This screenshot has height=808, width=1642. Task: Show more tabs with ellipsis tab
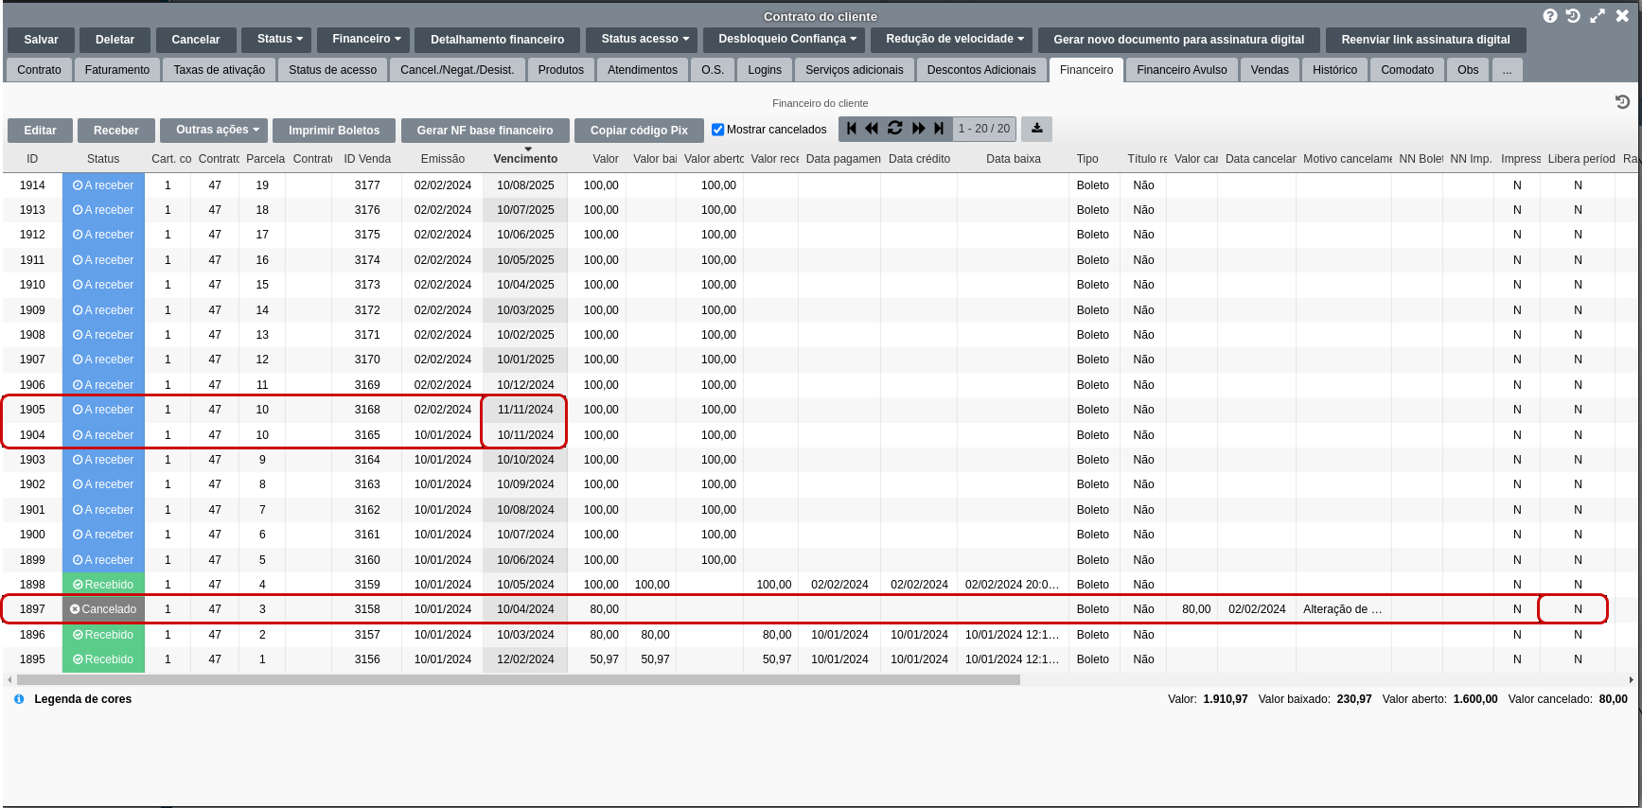[x=1507, y=70]
